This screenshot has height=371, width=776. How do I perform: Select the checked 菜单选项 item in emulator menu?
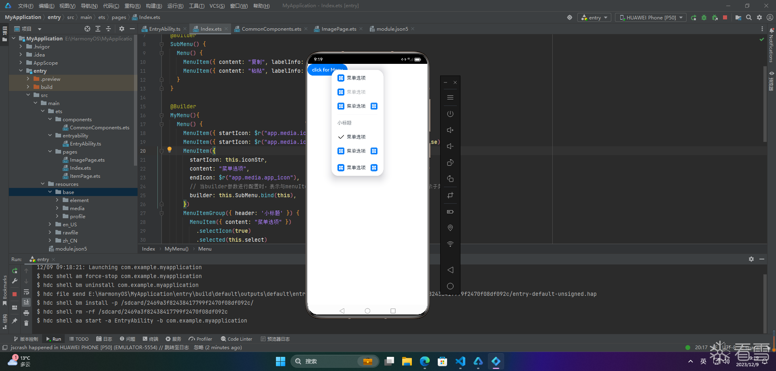357,137
